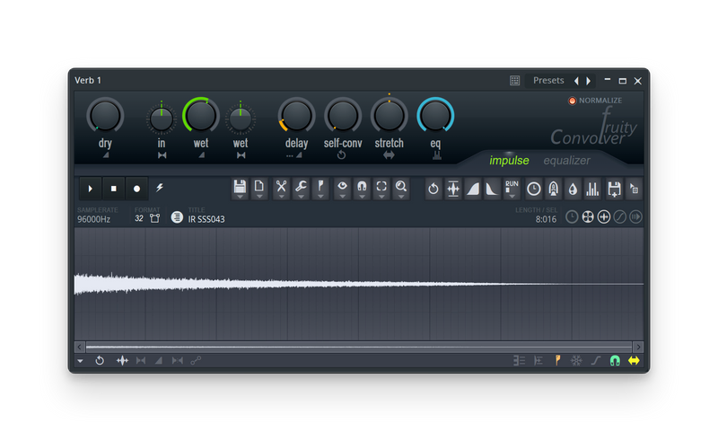
Task: Click the bottom bar waveform normalize icon
Action: pyautogui.click(x=122, y=361)
